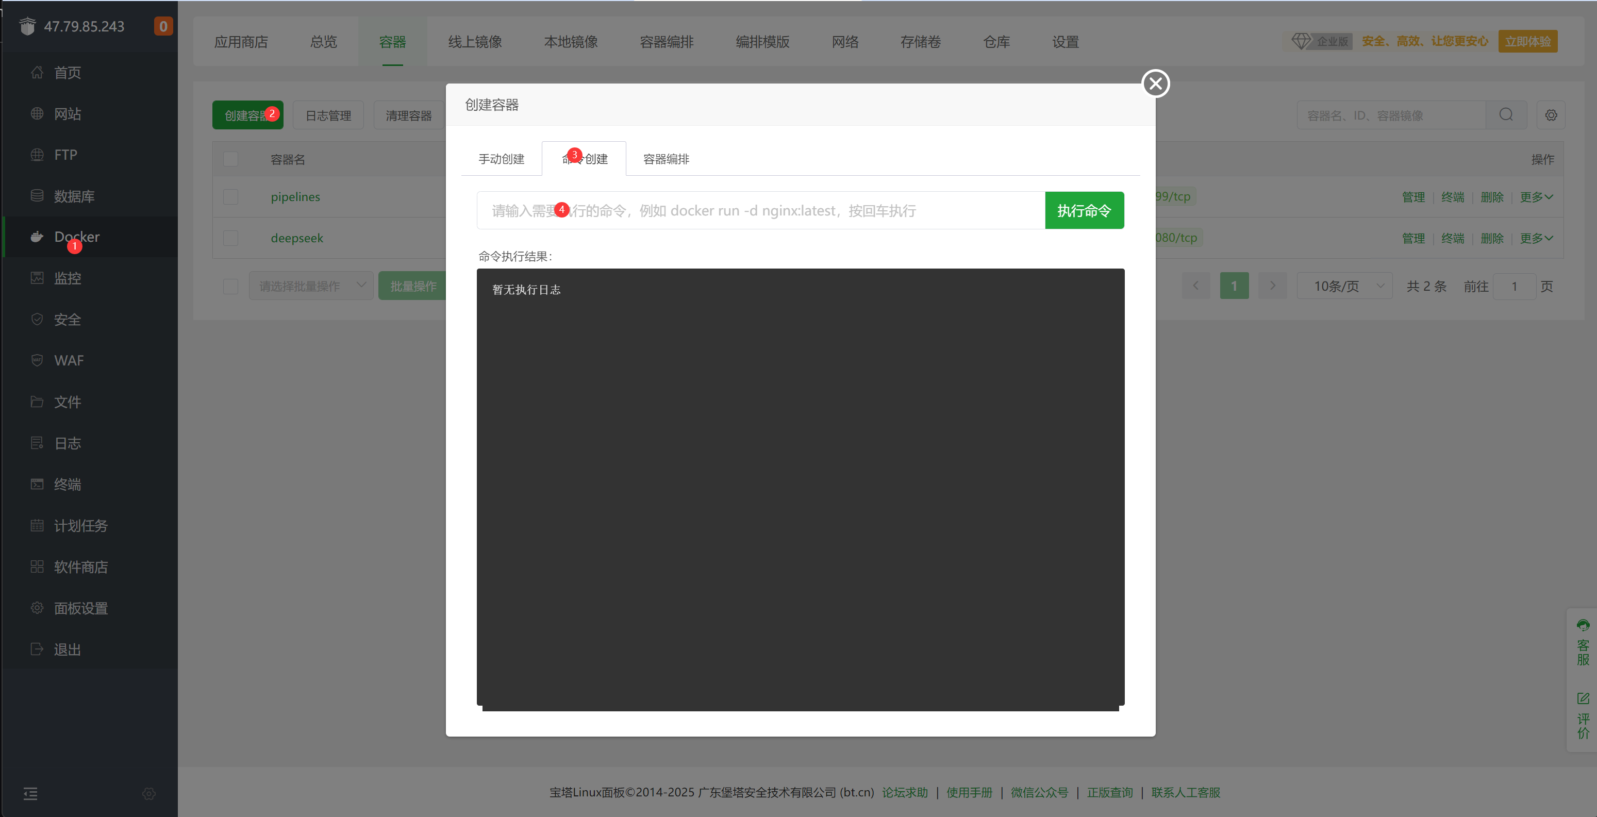Toggle the select-all checkbox in table header

pos(230,159)
